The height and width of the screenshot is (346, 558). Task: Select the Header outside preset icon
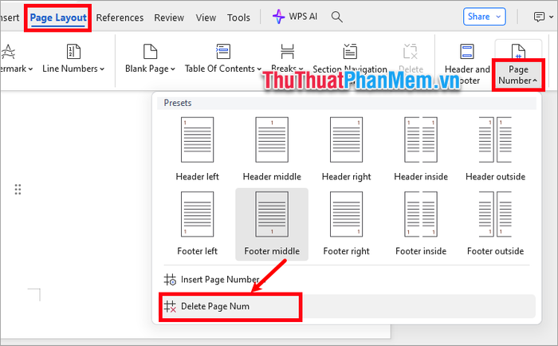coord(494,141)
